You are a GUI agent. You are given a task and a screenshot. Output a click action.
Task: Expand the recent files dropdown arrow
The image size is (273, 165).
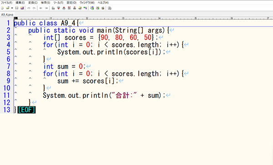[x=12, y=8]
